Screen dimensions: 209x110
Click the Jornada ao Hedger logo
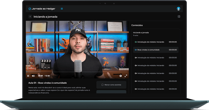point(42,9)
